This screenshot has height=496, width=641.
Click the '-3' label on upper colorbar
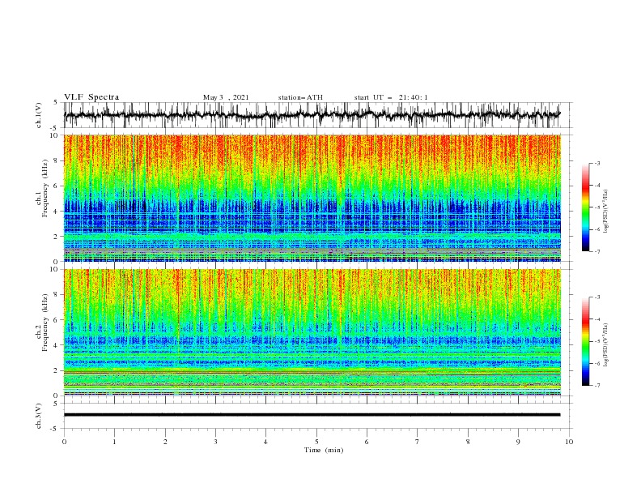[596, 163]
